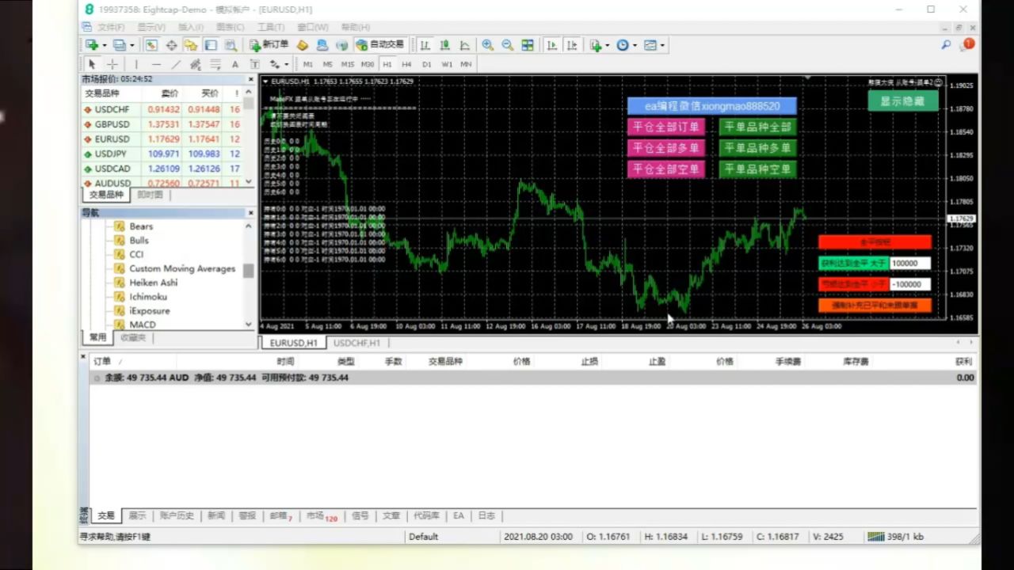Toggle chart shift icon
Screen dimensions: 1014x570
[572, 45]
